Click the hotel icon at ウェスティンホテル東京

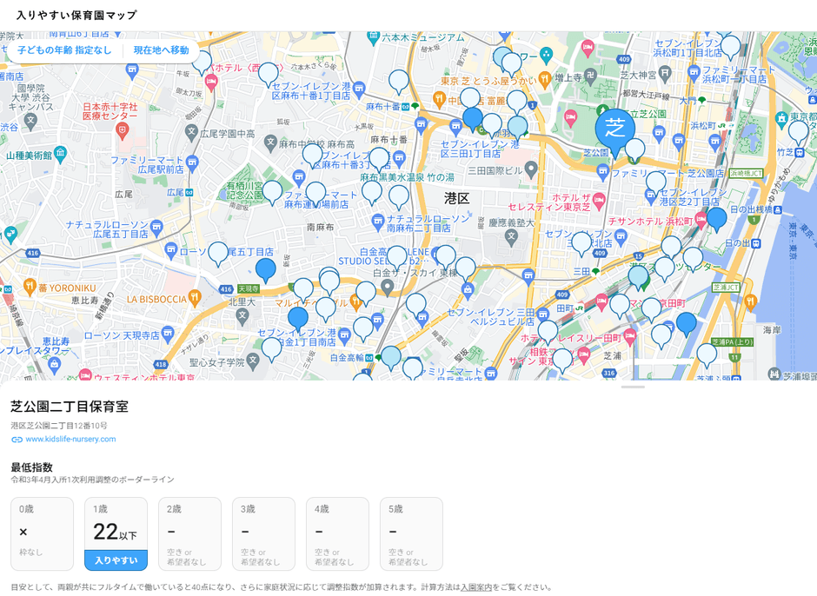tap(85, 376)
